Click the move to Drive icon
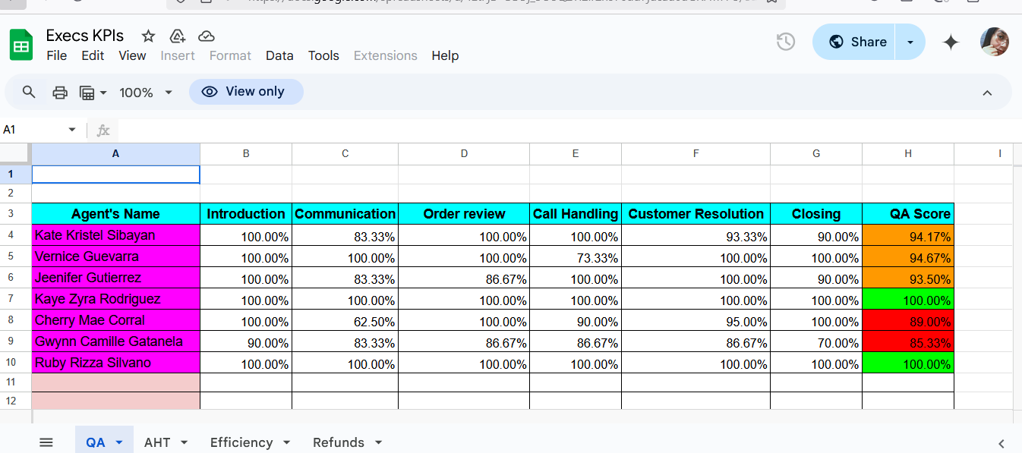 click(177, 36)
